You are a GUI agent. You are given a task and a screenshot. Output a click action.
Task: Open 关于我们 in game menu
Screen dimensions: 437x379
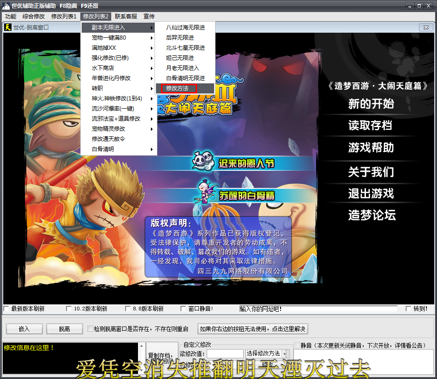click(371, 172)
